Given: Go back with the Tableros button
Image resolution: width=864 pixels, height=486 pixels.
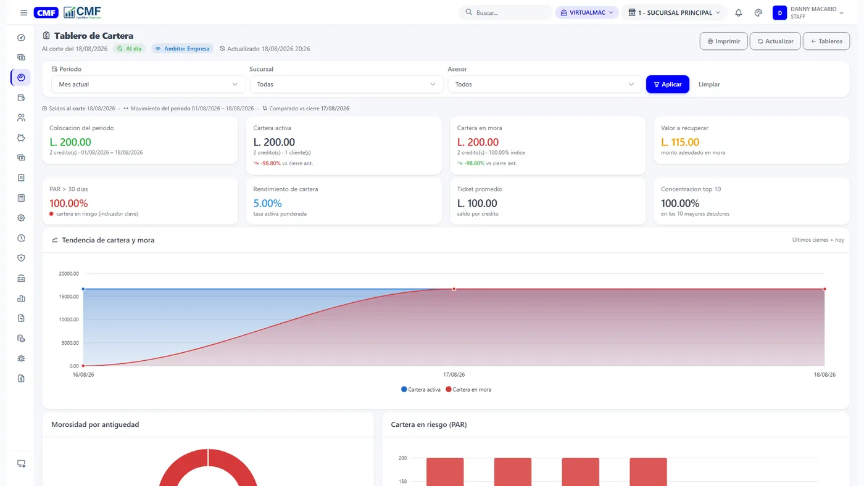Looking at the screenshot, I should pos(826,41).
